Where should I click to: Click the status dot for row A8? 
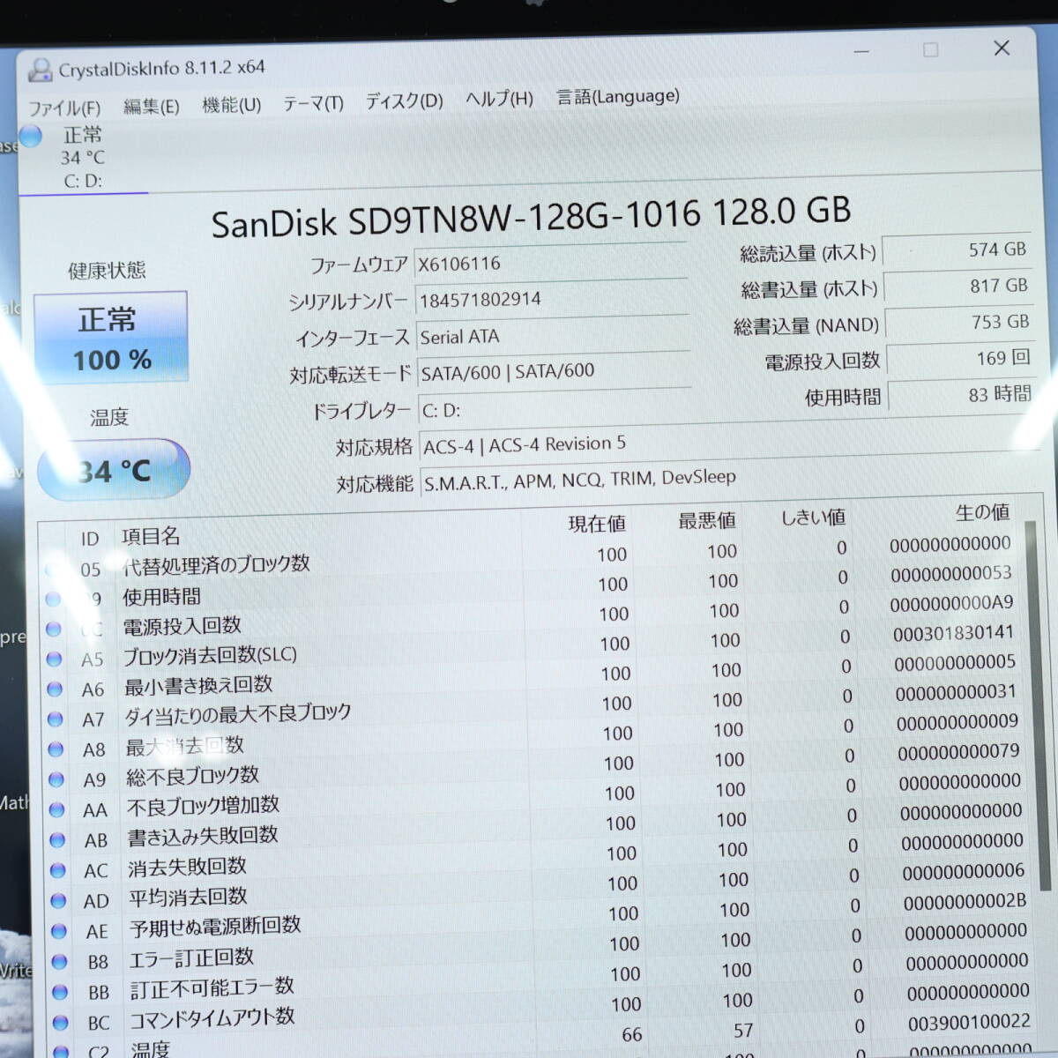coord(56,749)
